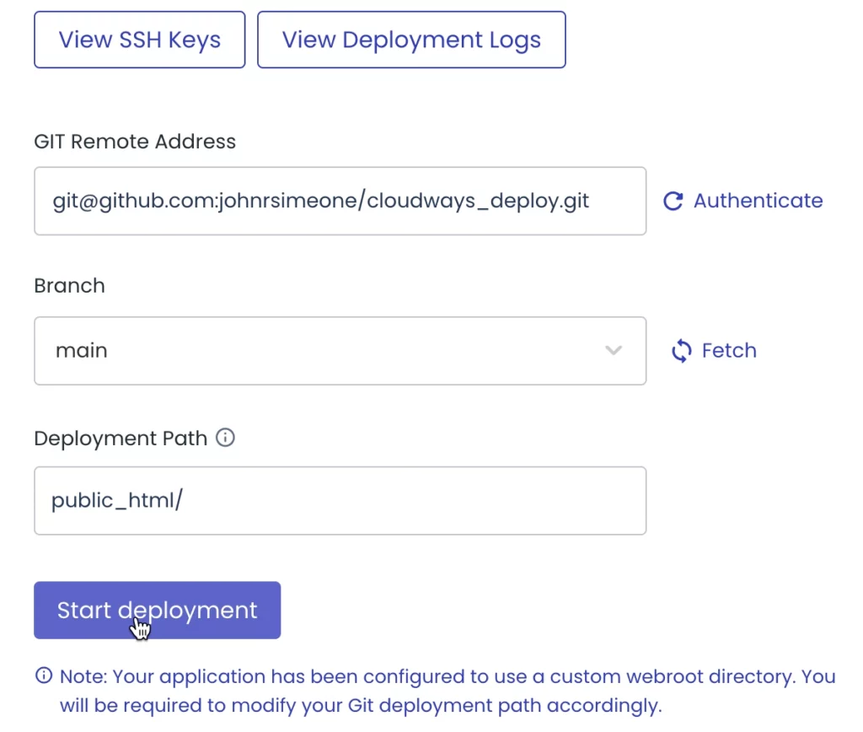Click the dropdown arrow in the Branch field

(614, 351)
